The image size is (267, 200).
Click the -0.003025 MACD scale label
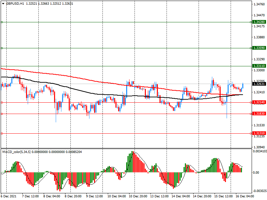(x=260, y=191)
